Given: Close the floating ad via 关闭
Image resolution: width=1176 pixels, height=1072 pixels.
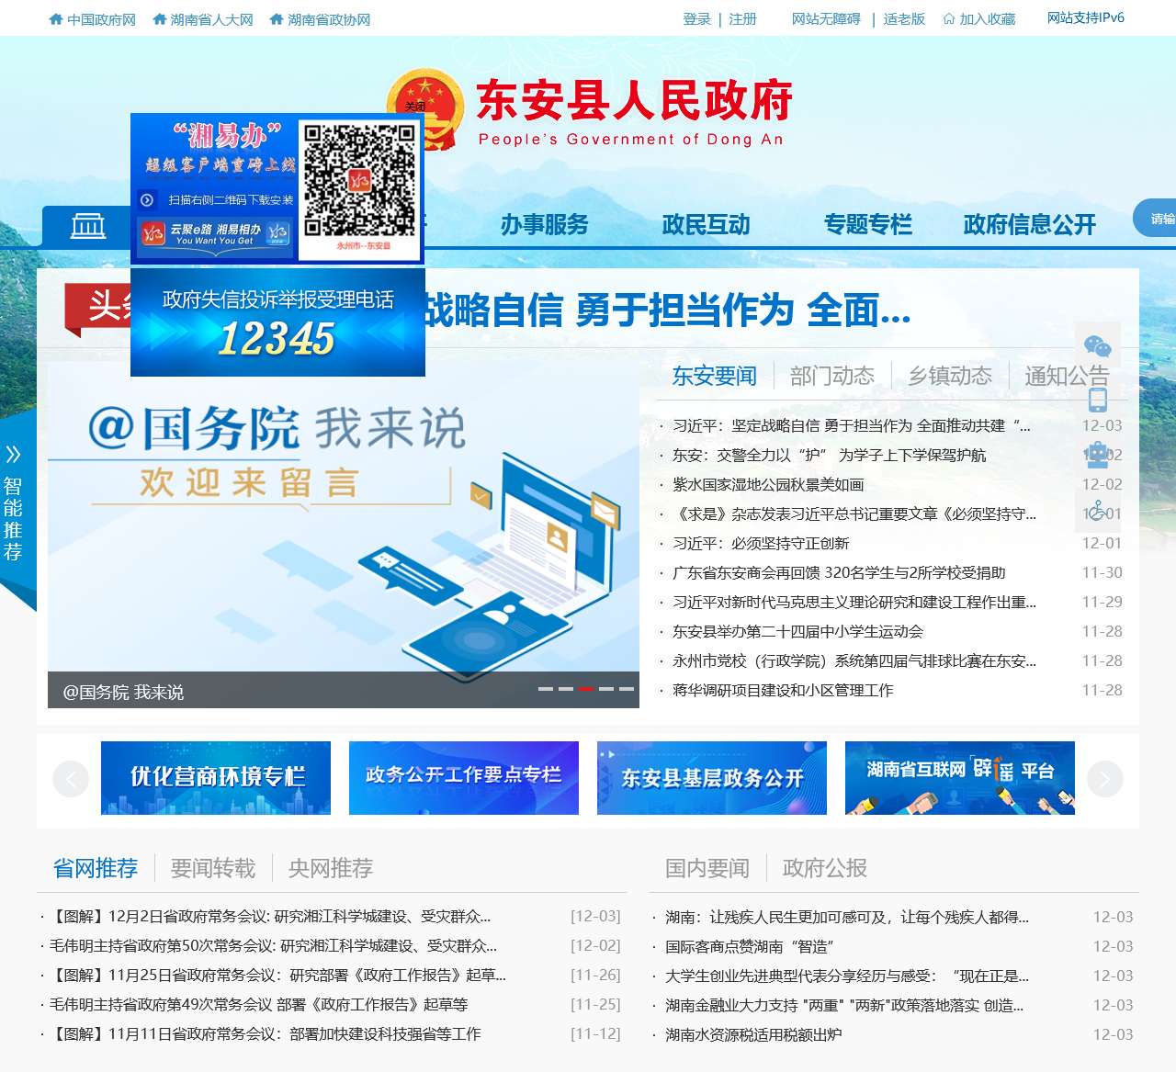Looking at the screenshot, I should tap(415, 107).
